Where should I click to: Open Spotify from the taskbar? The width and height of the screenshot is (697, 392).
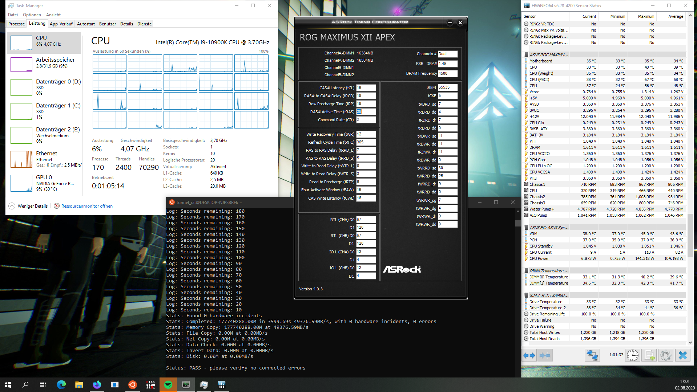[x=168, y=385]
